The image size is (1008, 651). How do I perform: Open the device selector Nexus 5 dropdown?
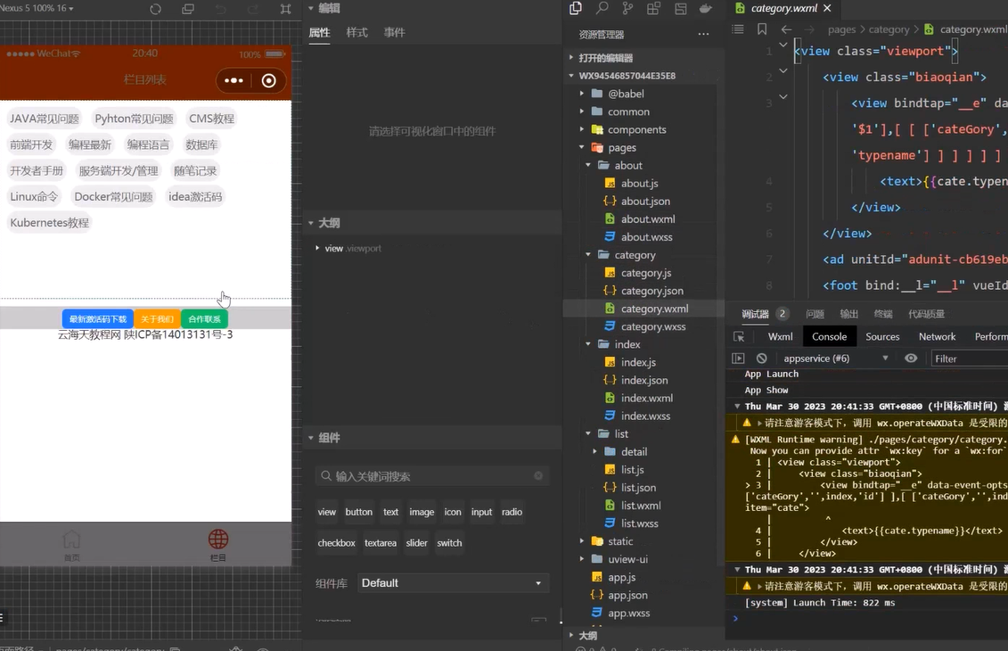[x=37, y=8]
